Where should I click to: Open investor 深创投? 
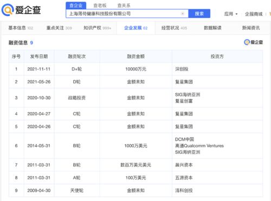click(182, 69)
